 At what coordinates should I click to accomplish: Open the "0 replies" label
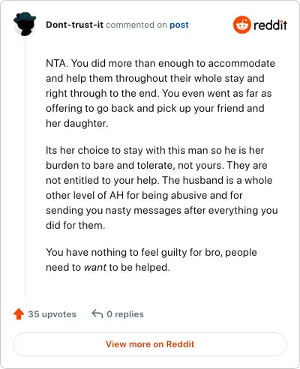125,314
